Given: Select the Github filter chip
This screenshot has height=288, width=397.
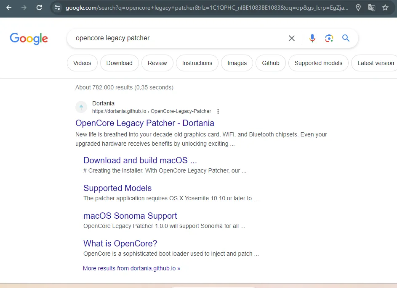Looking at the screenshot, I should (x=271, y=63).
